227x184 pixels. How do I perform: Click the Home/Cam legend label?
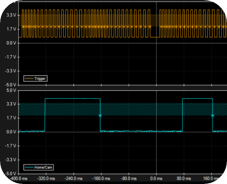(43, 167)
